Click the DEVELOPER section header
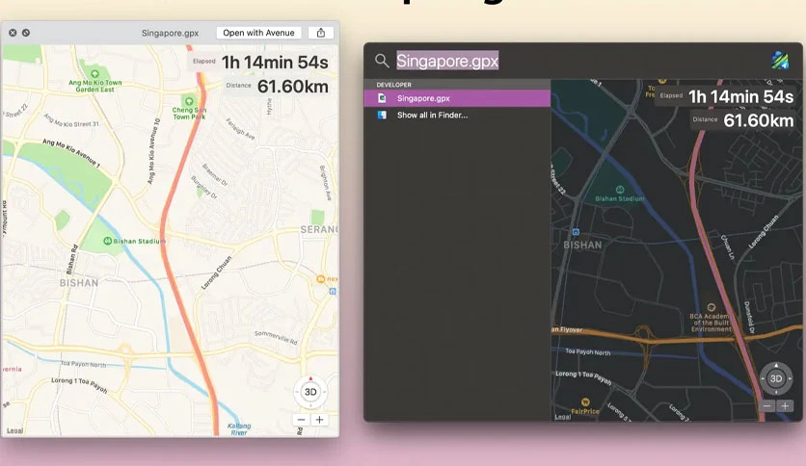This screenshot has height=466, width=806. [393, 85]
